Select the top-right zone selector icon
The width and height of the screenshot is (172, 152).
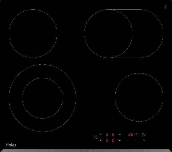119,134
